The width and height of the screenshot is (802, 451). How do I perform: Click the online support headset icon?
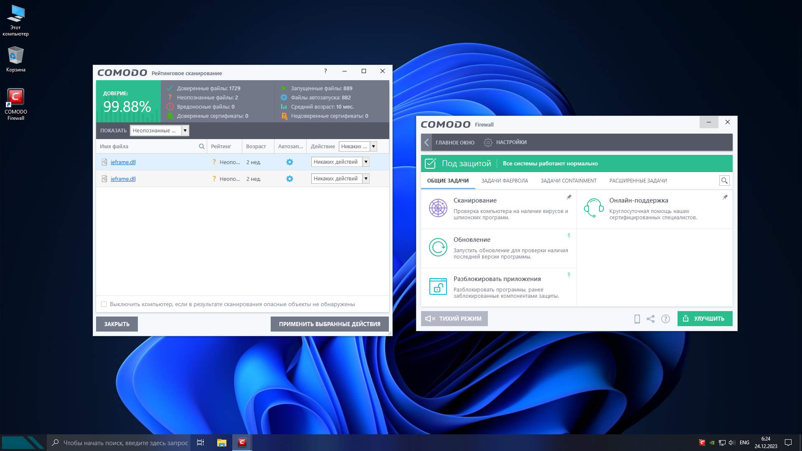pos(594,208)
